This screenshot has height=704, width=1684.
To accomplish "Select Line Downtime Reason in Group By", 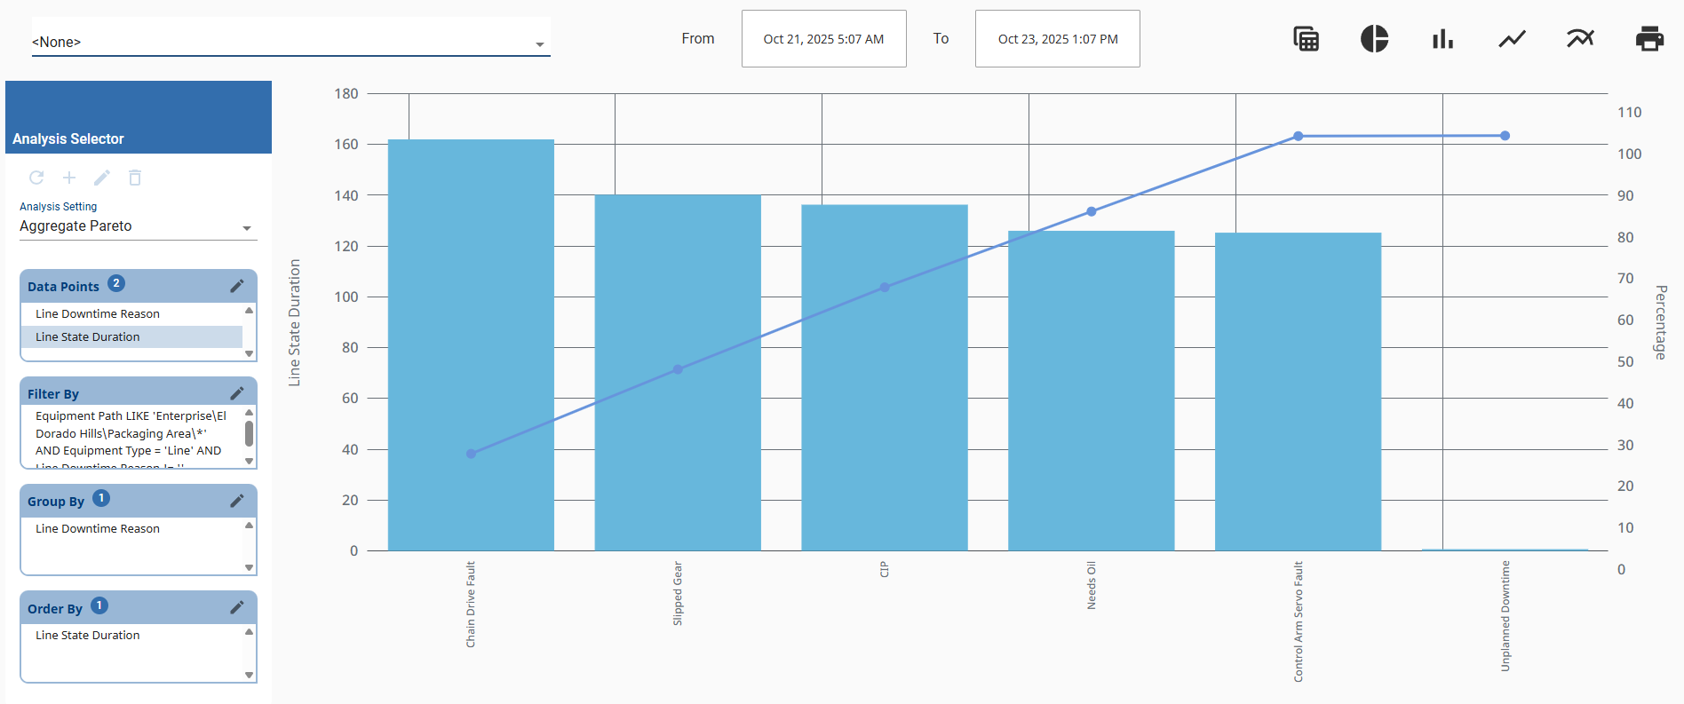I will tap(131, 528).
